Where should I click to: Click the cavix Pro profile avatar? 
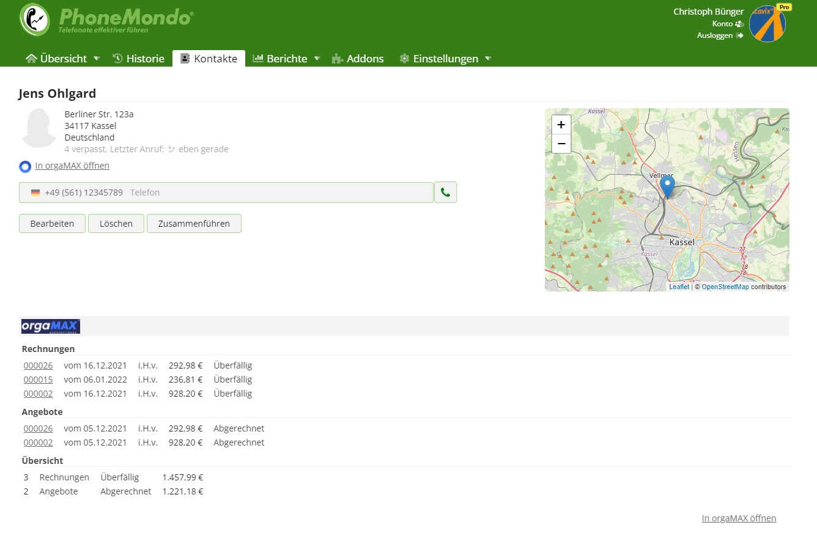click(x=767, y=24)
